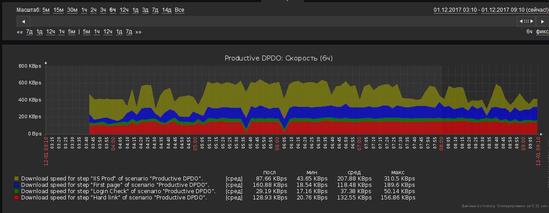Jump back with the «« link

[20, 32]
